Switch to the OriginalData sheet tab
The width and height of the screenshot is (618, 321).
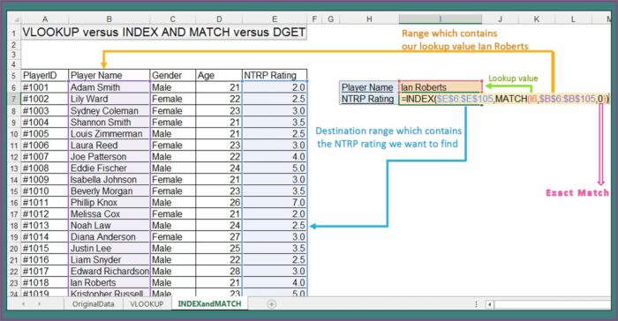94,304
